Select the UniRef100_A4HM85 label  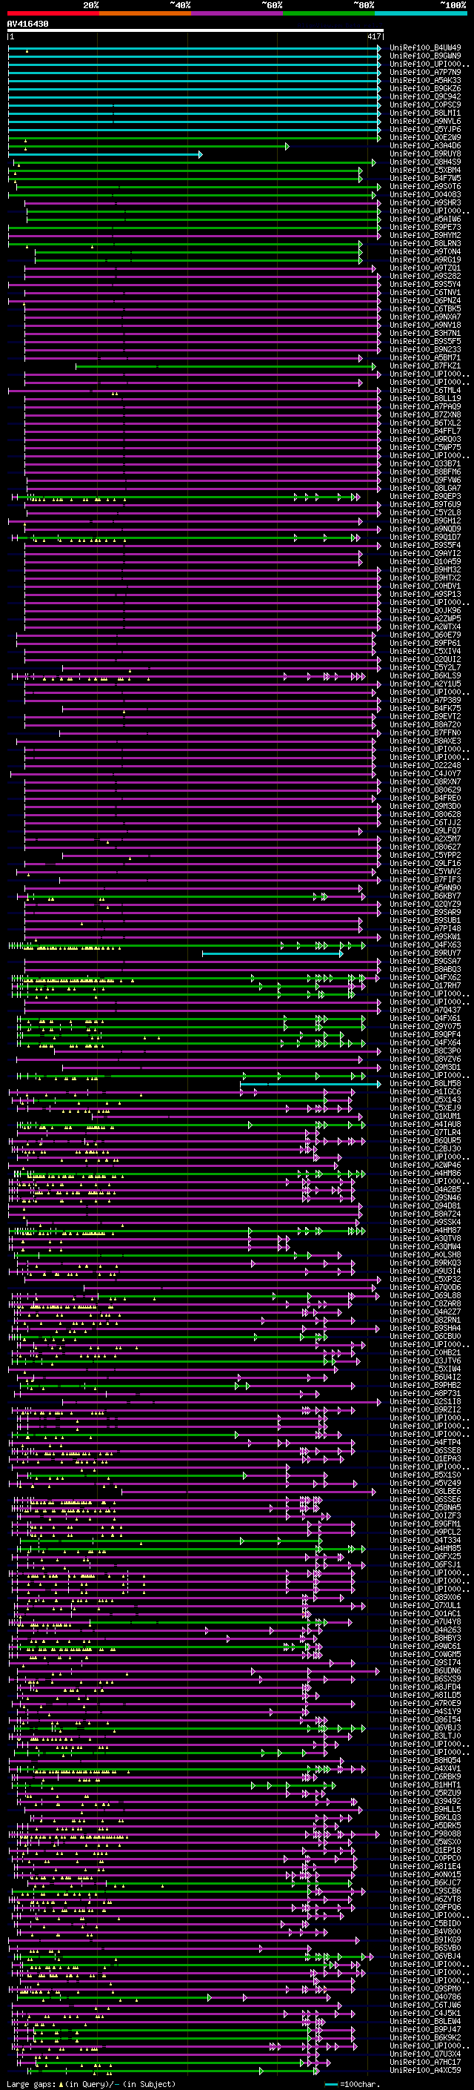425,1548
